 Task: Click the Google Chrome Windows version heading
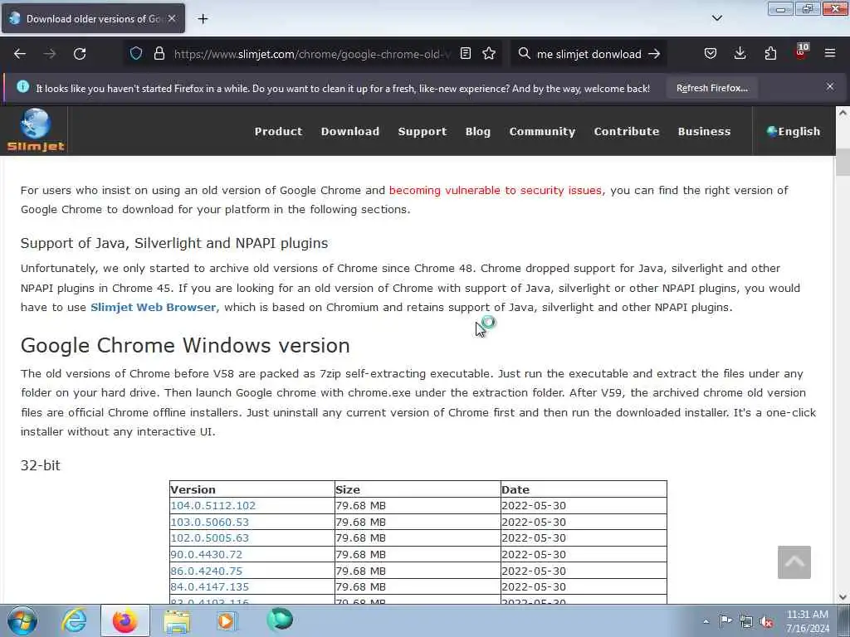click(x=185, y=345)
